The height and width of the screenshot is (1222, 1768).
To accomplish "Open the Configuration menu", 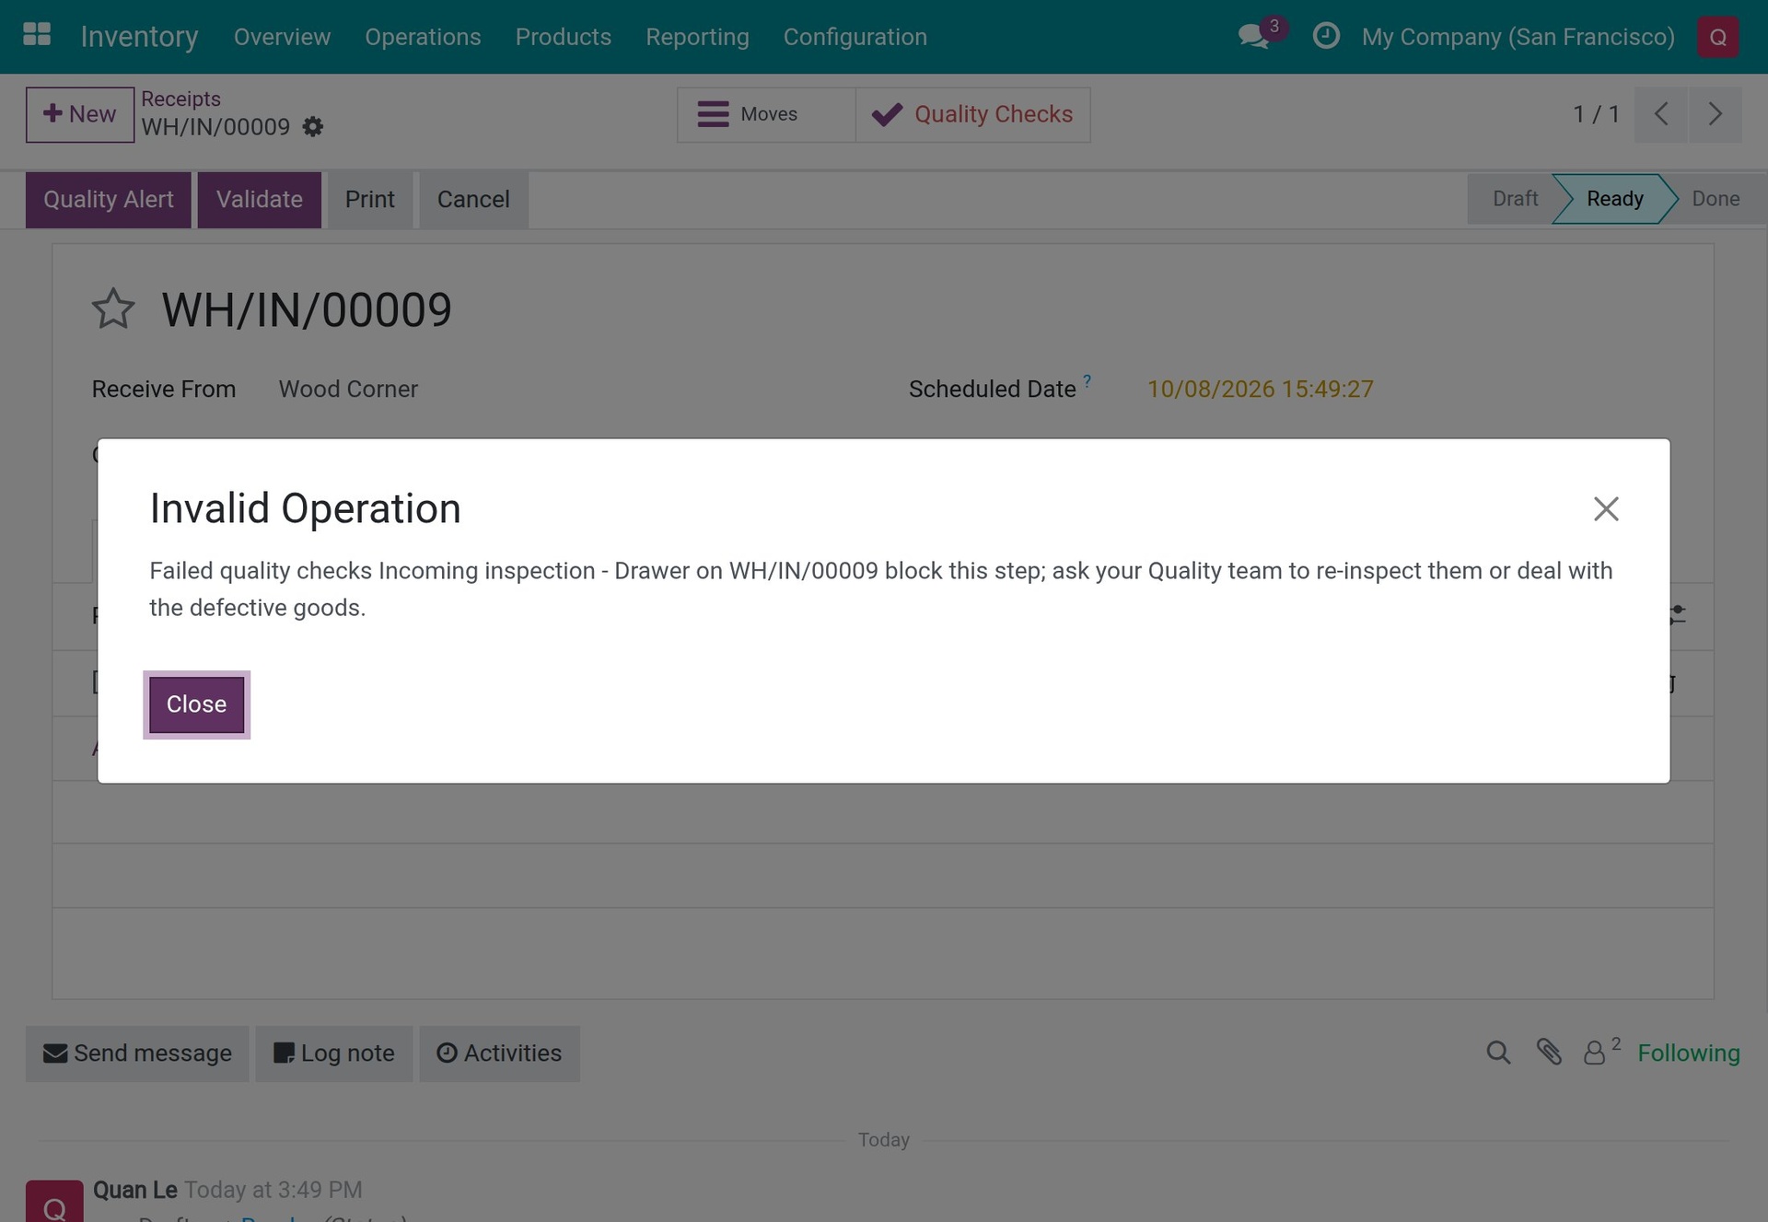I will (x=855, y=37).
